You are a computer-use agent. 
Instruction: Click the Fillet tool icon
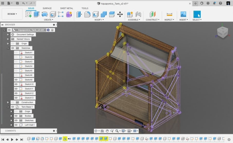pos(87,14)
